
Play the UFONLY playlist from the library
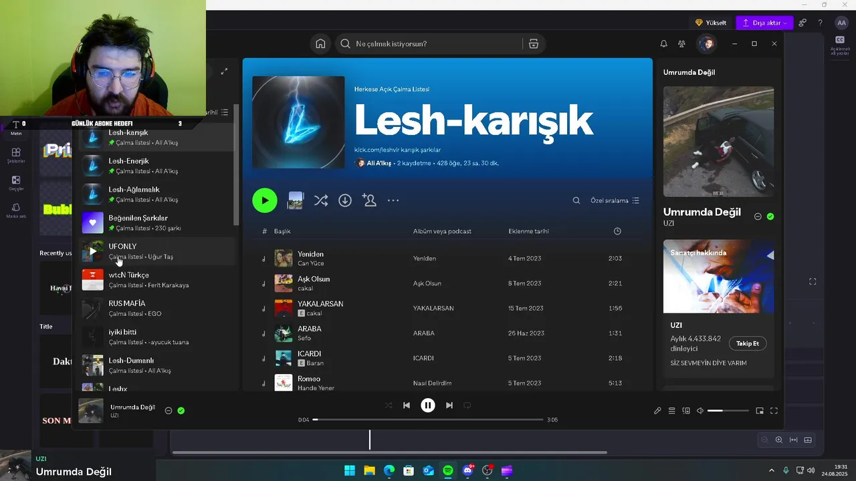[x=92, y=251]
